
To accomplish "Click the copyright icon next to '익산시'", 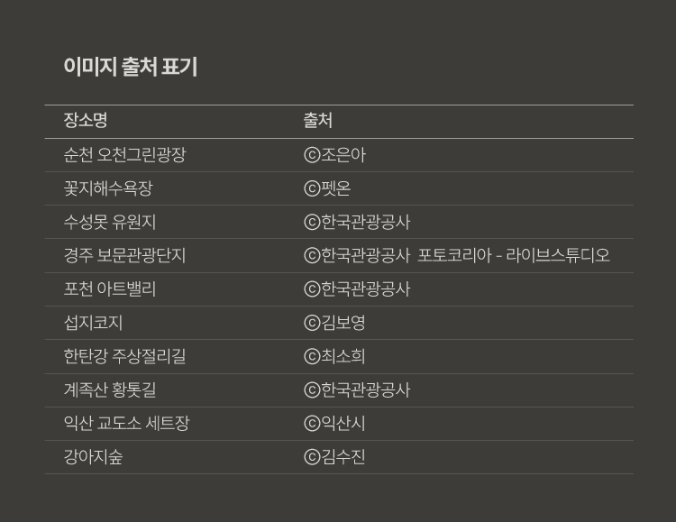I will 312,424.
